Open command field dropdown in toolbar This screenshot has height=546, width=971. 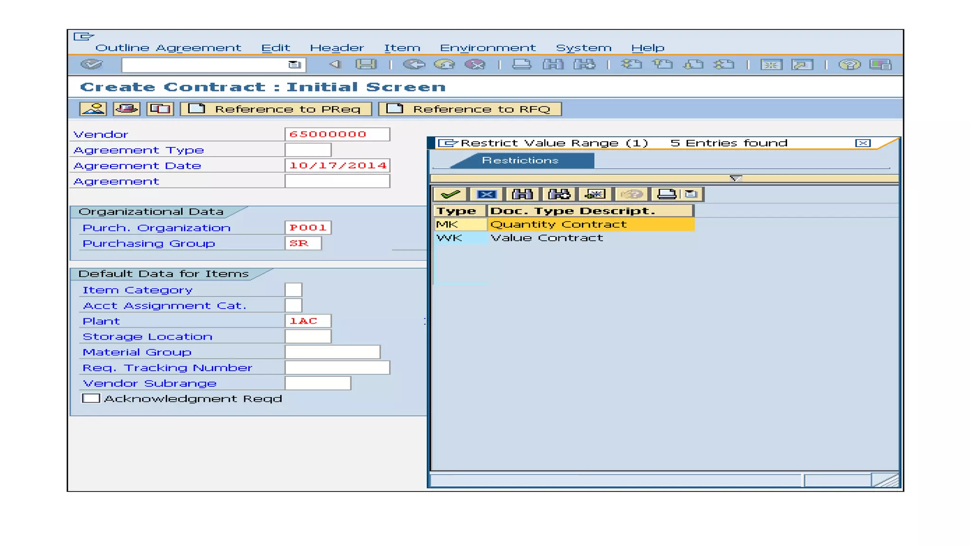[294, 65]
